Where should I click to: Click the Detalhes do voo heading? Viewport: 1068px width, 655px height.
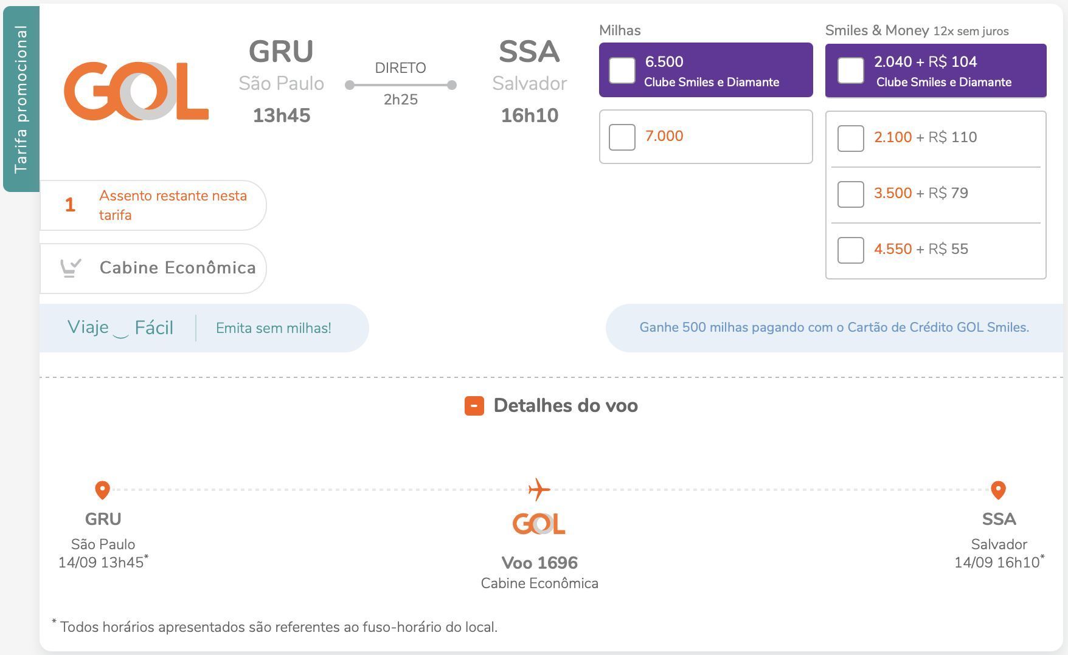(x=566, y=406)
